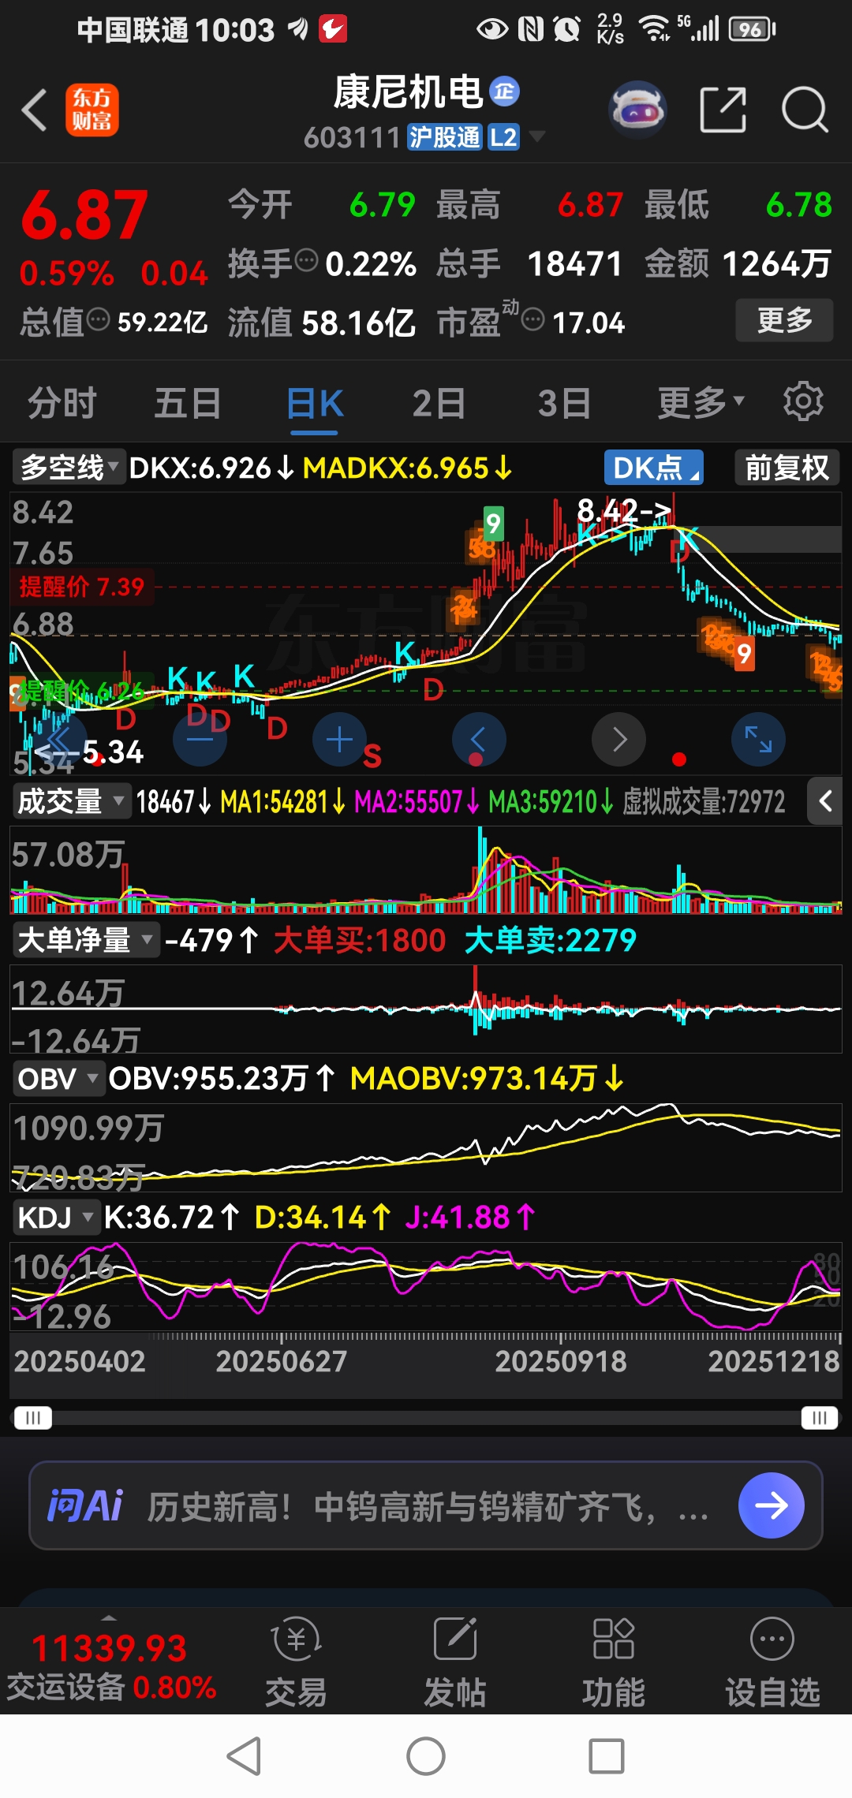Submit the 问AI query arrow
Viewport: 852px width, 1798px height.
771,1505
